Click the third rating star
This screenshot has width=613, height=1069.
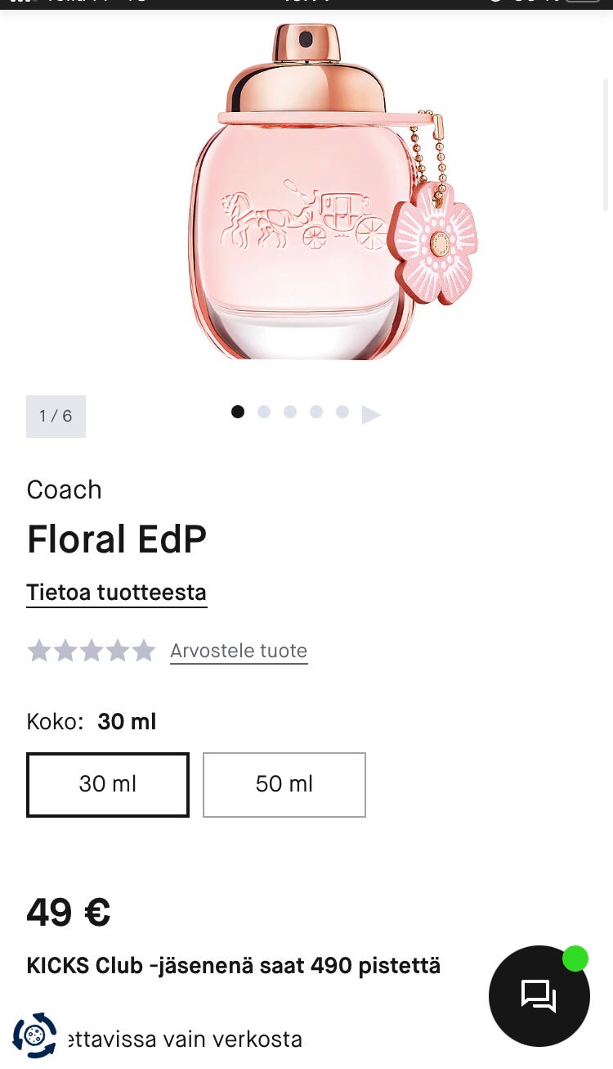pos(92,651)
